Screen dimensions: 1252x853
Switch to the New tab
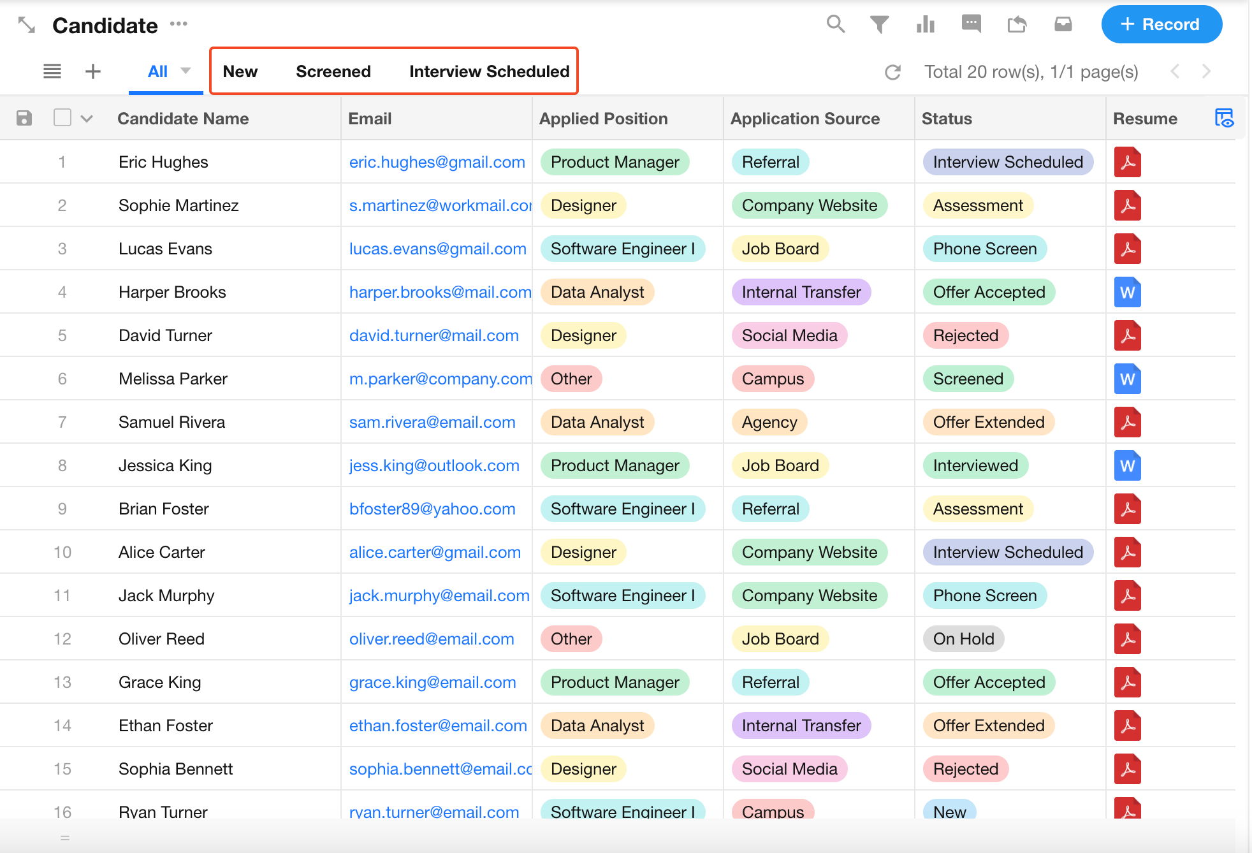[240, 71]
